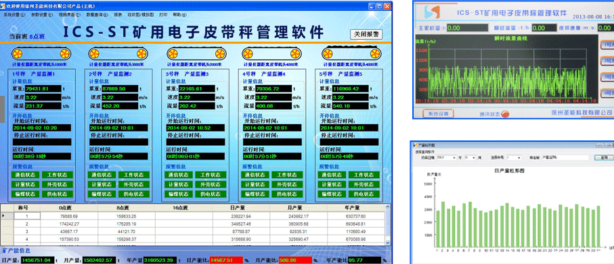Open the 帮助 menu

click(180, 14)
